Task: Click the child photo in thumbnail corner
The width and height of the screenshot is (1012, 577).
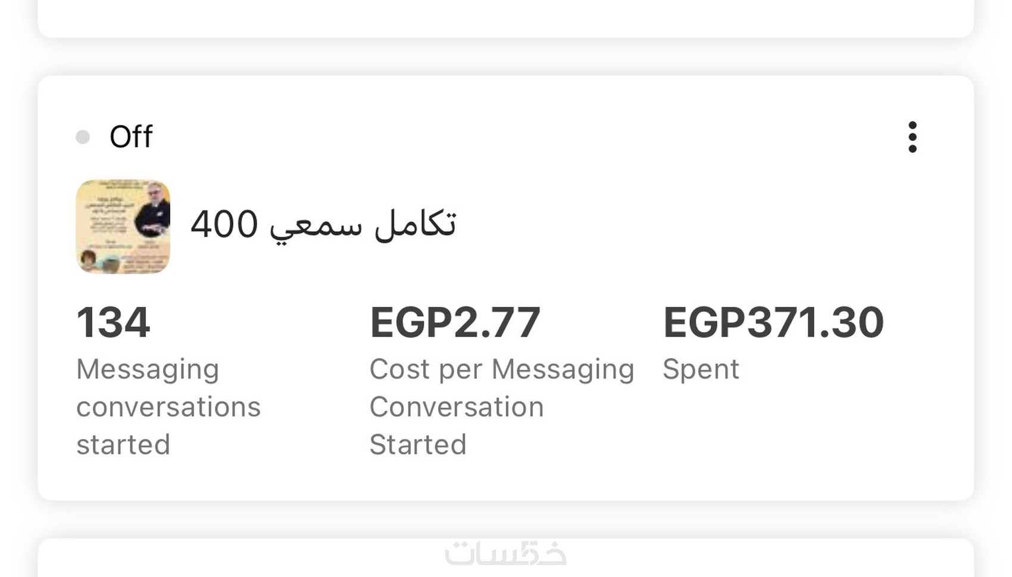Action: pos(89,259)
